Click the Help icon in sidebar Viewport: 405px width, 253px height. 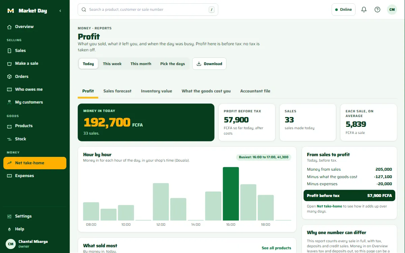(x=9, y=229)
